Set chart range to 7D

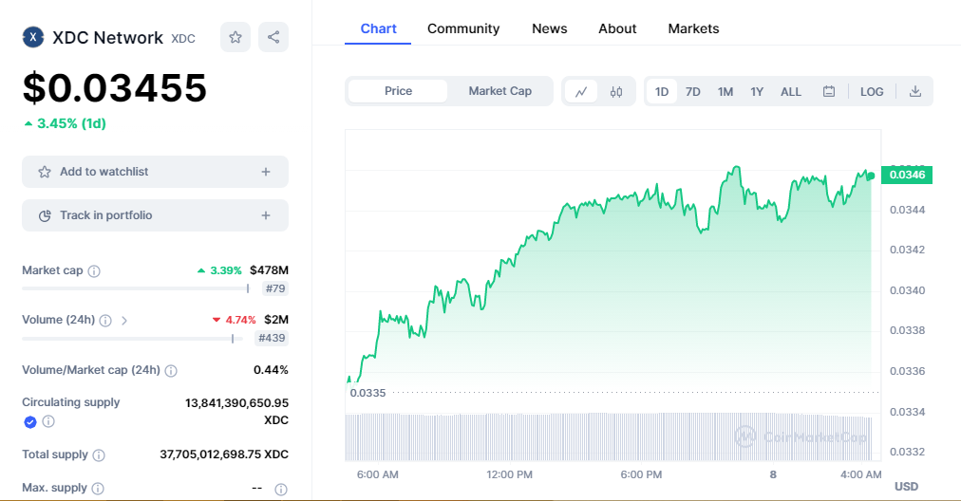(692, 92)
